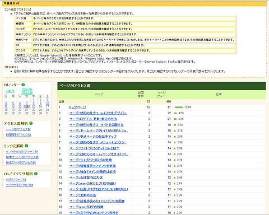269x215 pixels.
Task: Open ブラウザ別アクセス数 sidebar link
Action: 20,185
